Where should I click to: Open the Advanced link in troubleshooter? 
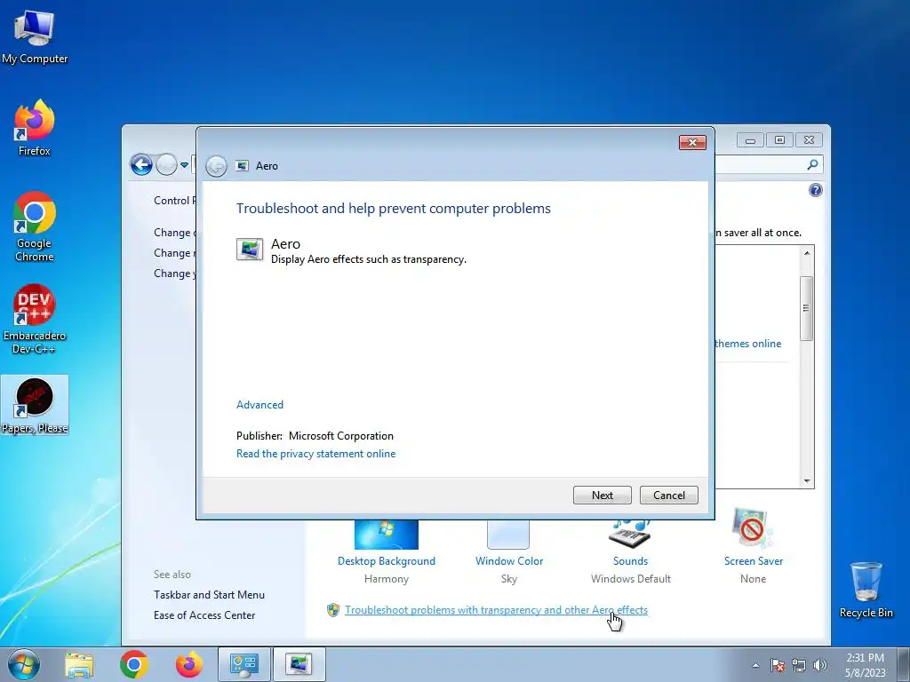(x=259, y=405)
